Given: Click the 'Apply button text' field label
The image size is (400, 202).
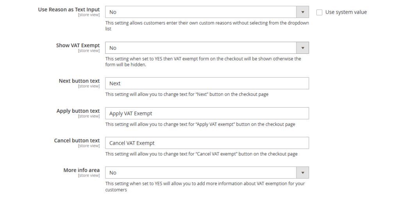Looking at the screenshot, I should (78, 111).
